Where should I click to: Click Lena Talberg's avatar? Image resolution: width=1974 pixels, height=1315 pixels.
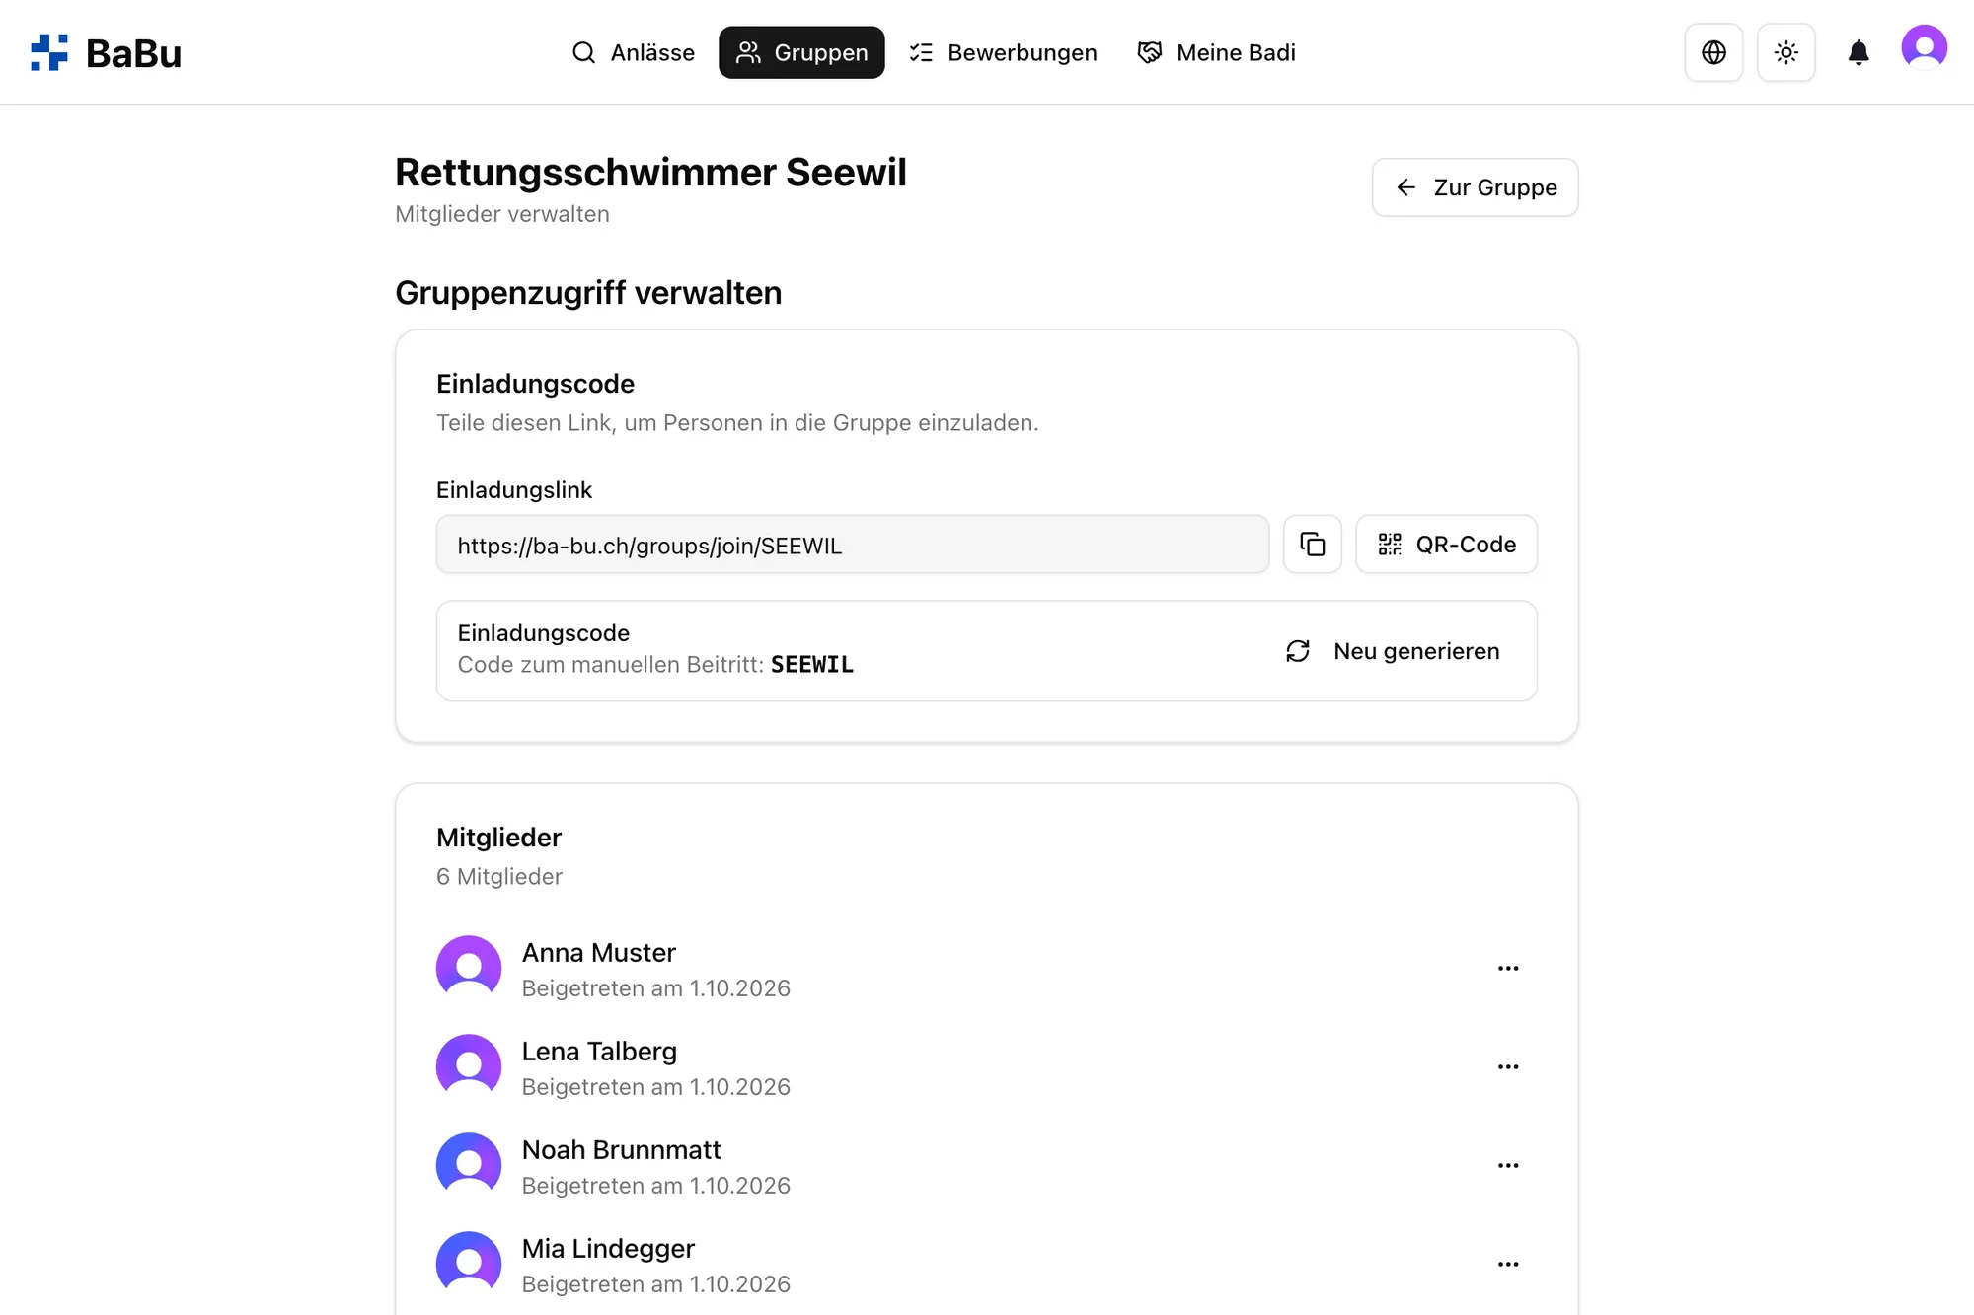[469, 1066]
